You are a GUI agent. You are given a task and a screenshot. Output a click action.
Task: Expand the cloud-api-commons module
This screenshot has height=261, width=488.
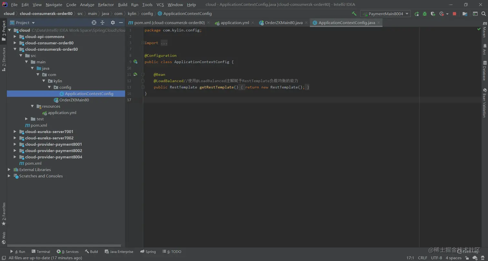click(15, 36)
